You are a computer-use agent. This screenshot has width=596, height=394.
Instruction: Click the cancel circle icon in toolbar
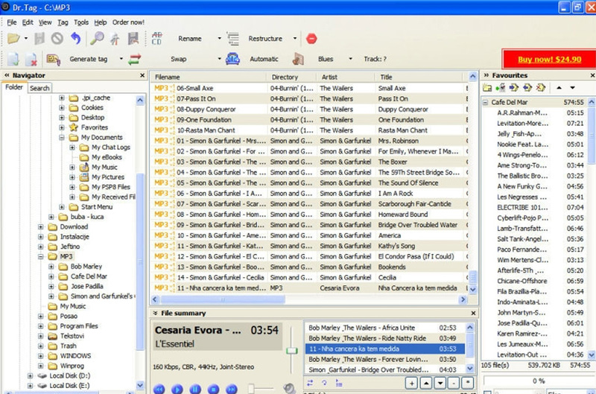pos(57,39)
